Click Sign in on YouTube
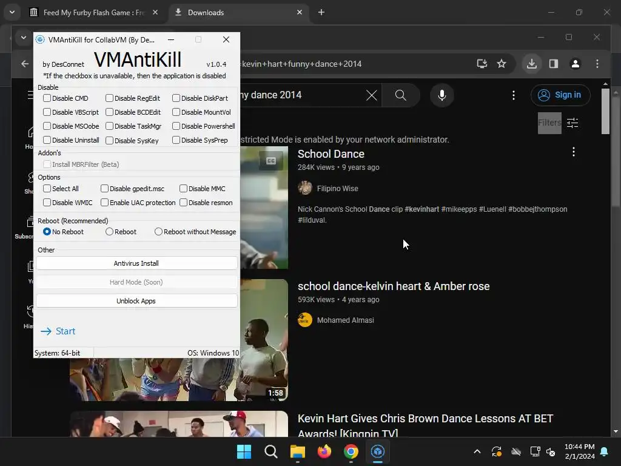621x466 pixels. click(x=560, y=95)
